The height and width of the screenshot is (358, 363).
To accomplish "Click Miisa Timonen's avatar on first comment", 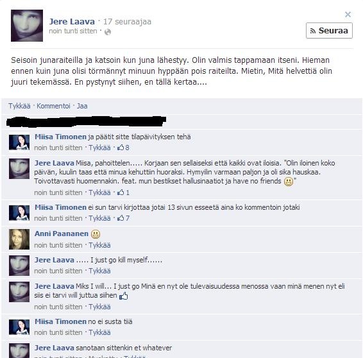I will coord(19,142).
